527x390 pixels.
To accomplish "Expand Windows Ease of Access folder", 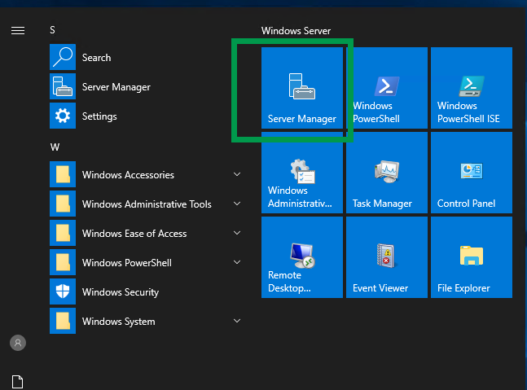I will [237, 234].
